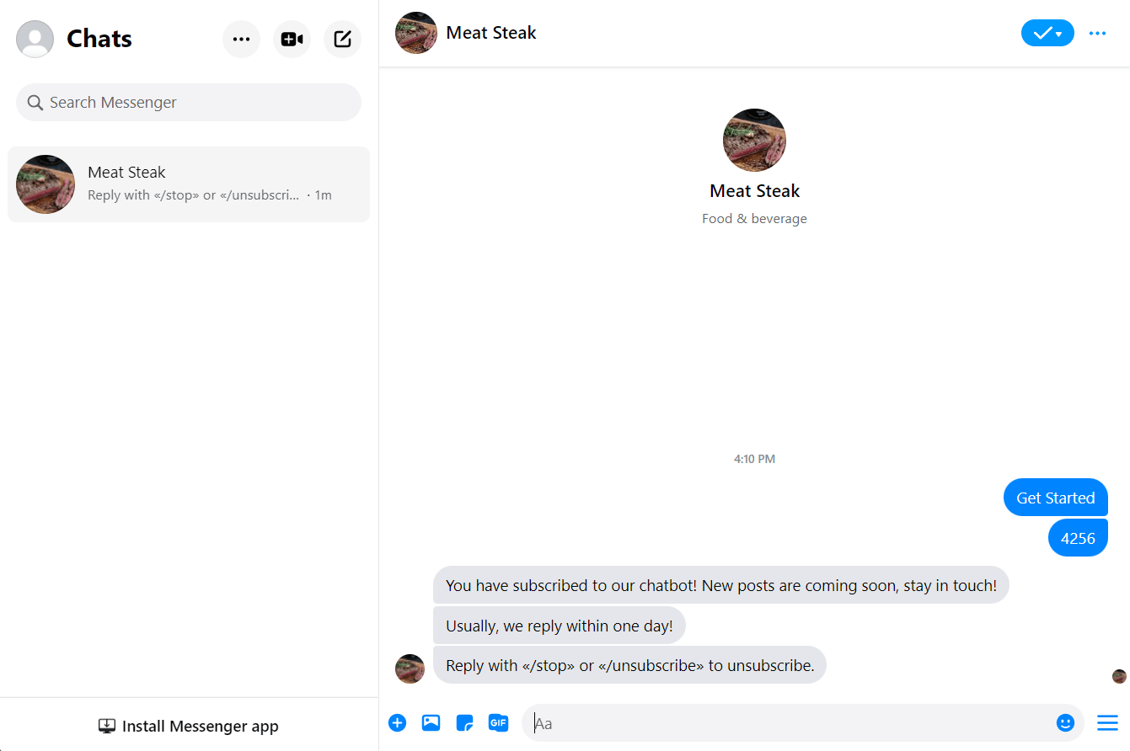The image size is (1130, 751).
Task: Click Install Messenger app
Action: pos(189,726)
